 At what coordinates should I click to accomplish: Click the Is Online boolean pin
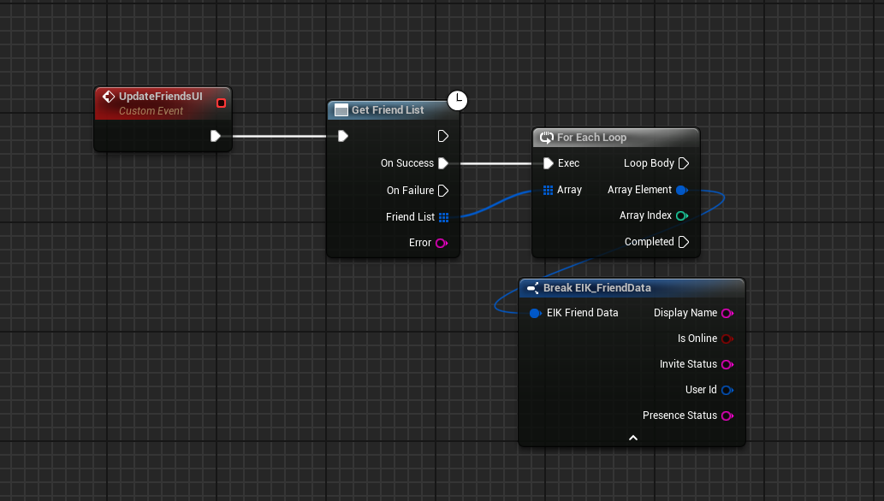727,339
